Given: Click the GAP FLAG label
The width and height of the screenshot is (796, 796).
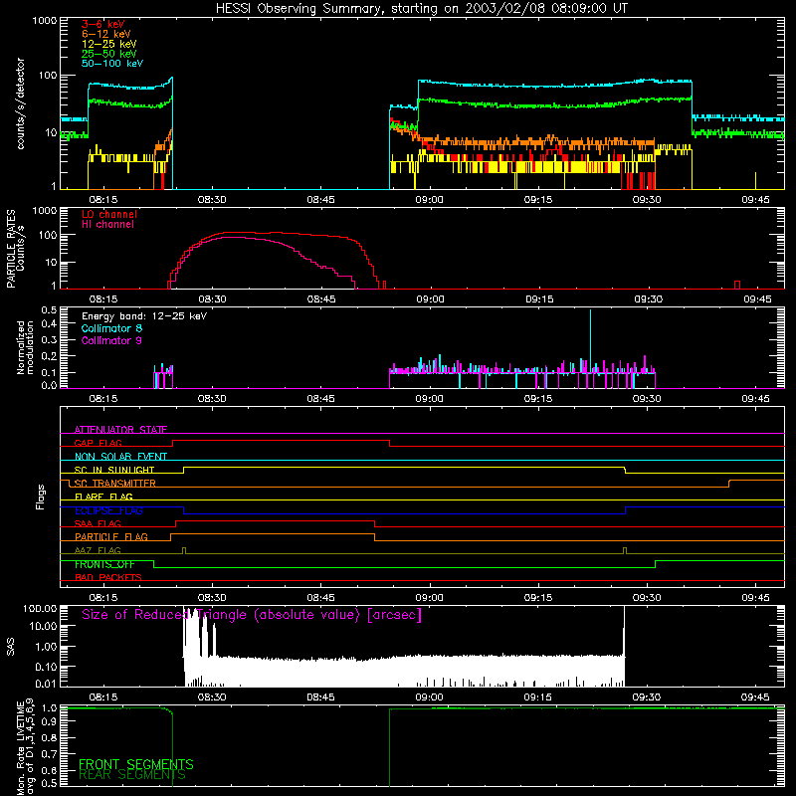Looking at the screenshot, I should 98,443.
